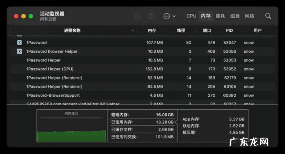This screenshot has width=285, height=154.
Task: Click the 被压缩 4.85 GB entry
Action: [x=213, y=132]
